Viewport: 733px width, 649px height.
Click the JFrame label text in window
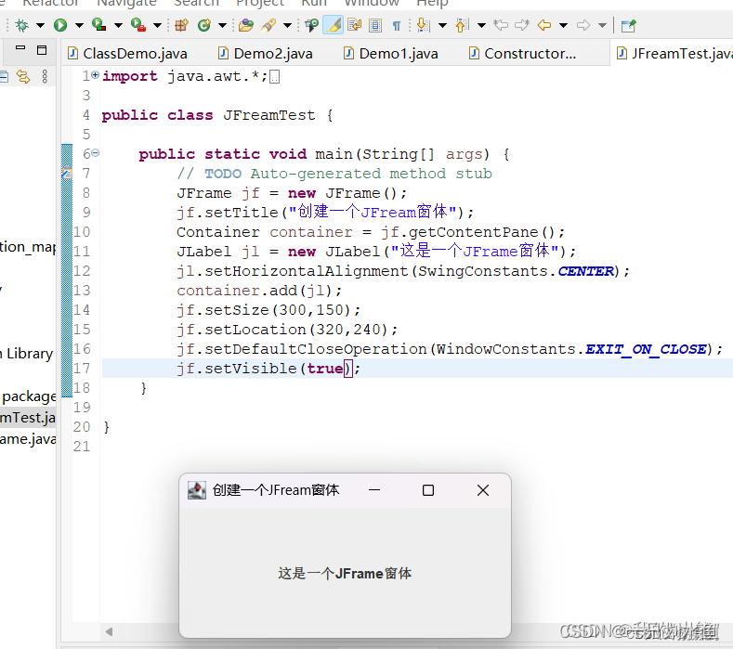pyautogui.click(x=345, y=573)
